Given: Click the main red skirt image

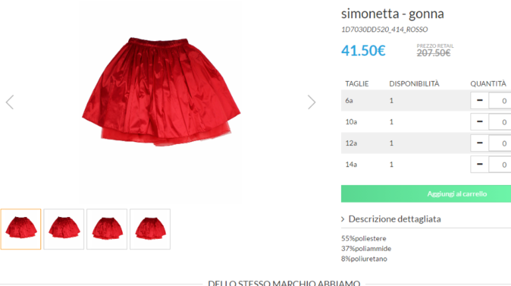Looking at the screenshot, I should (161, 92).
